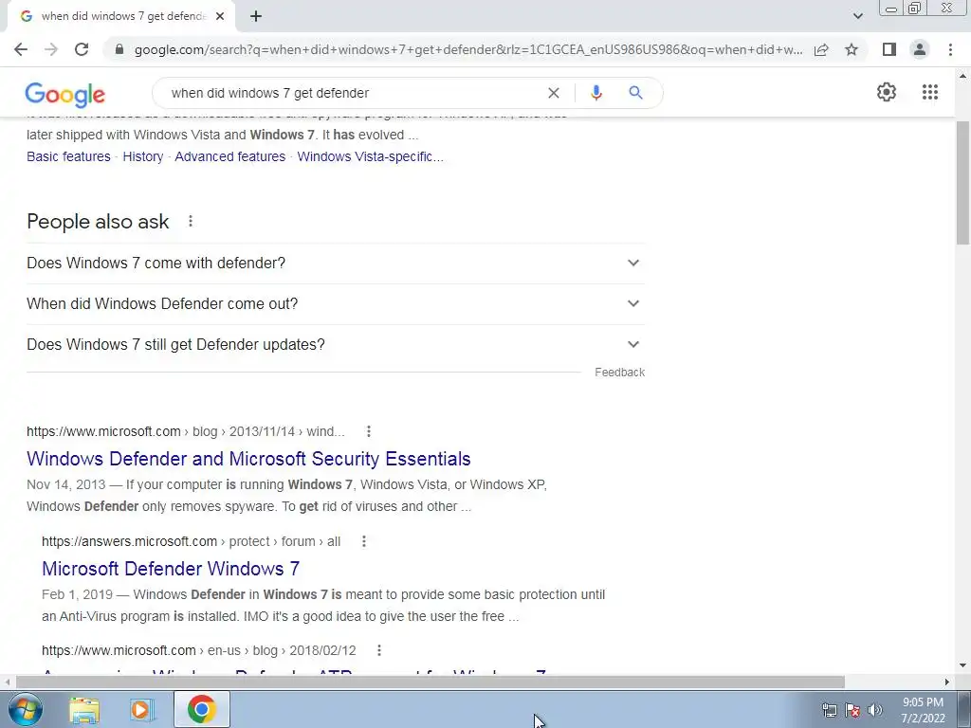971x728 pixels.
Task: Expand 'Does Windows 7 come with defender?'
Action: point(336,264)
